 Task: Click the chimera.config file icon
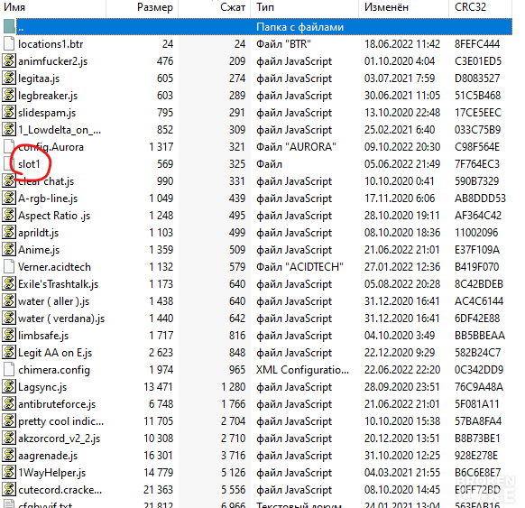point(9,370)
